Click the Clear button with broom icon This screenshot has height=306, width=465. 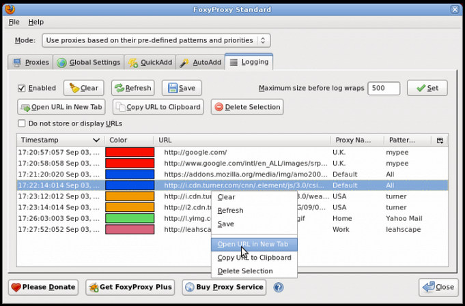(83, 88)
